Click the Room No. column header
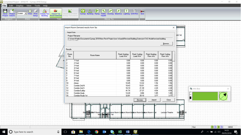The height and width of the screenshot is (135, 241). click(x=70, y=55)
